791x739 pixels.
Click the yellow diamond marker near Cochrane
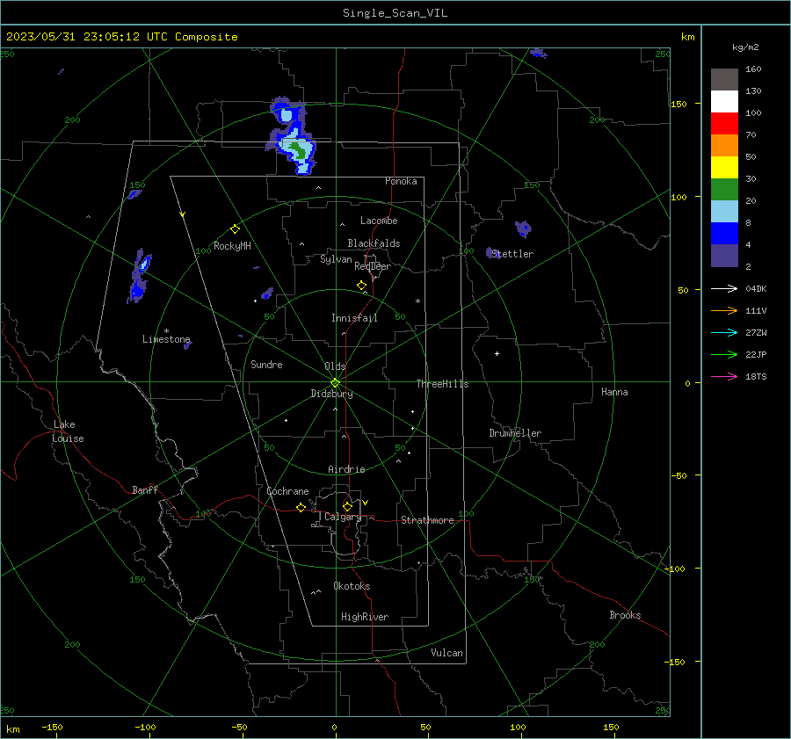pyautogui.click(x=301, y=507)
